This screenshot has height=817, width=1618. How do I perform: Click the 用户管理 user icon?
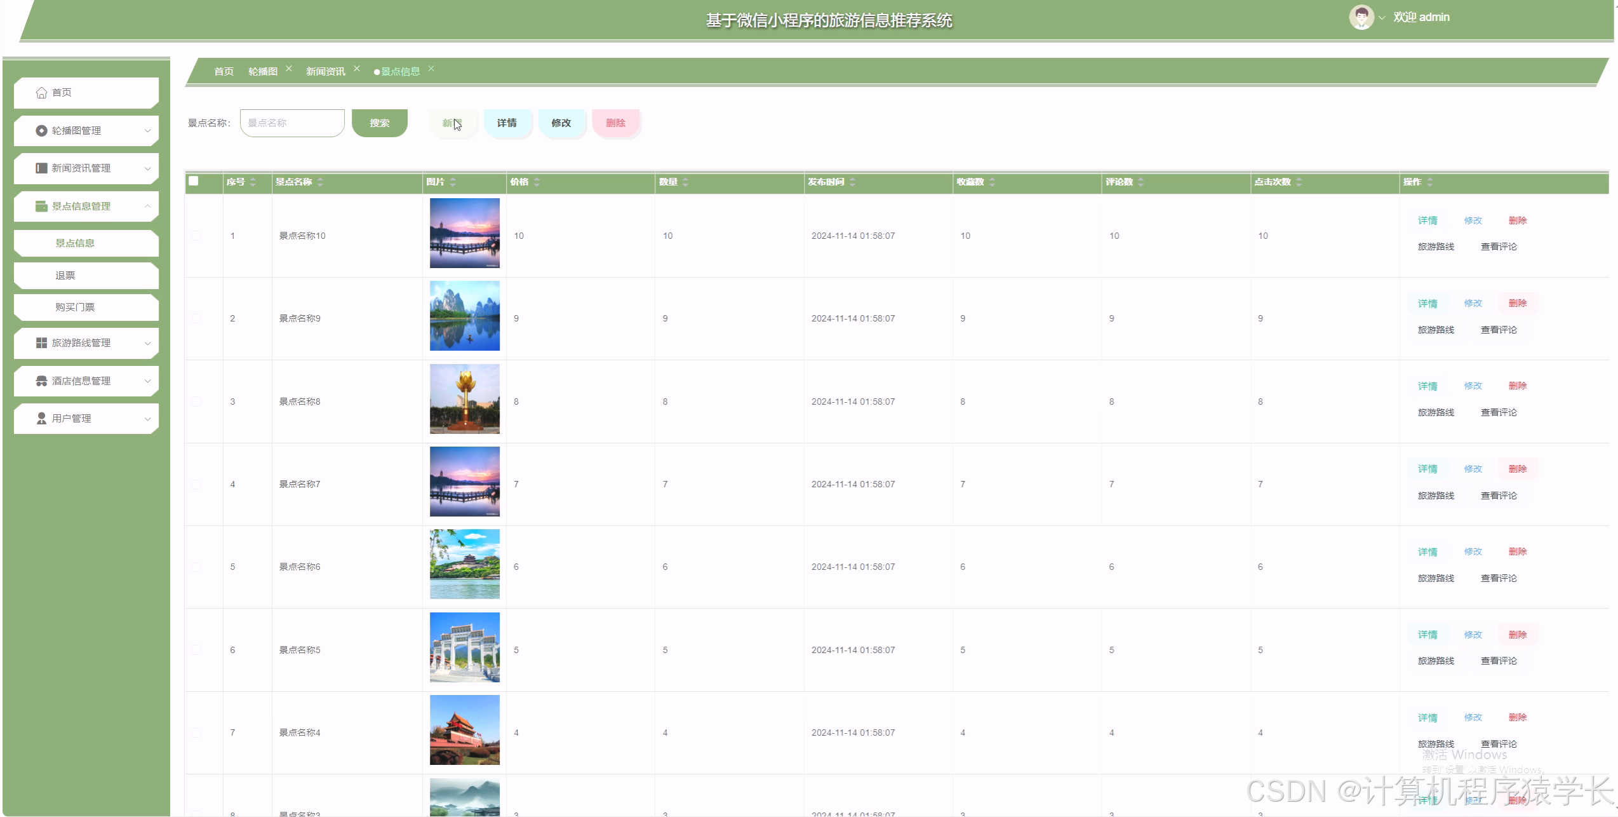pos(41,419)
